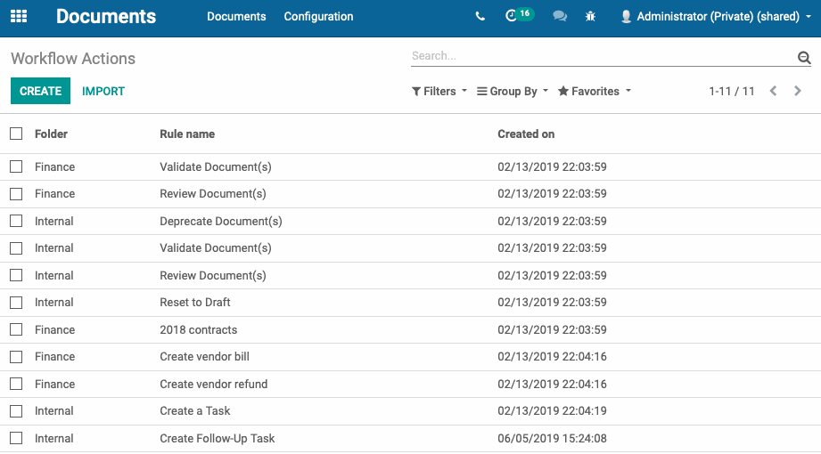Check the Internal Validate Document(s) row checkbox
The height and width of the screenshot is (454, 821).
coord(16,248)
